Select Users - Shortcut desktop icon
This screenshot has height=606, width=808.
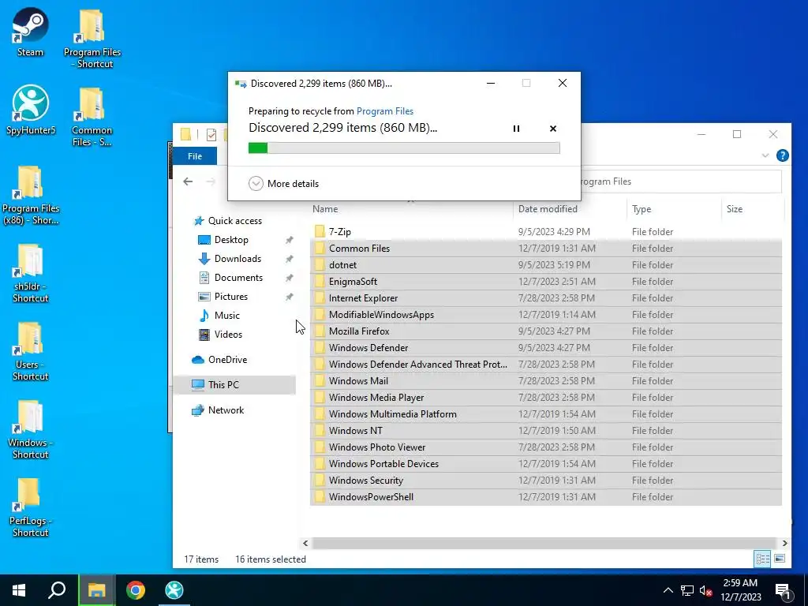[x=31, y=351]
